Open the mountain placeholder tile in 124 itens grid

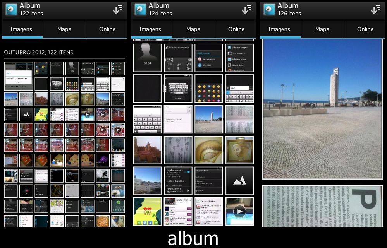pyautogui.click(x=239, y=181)
